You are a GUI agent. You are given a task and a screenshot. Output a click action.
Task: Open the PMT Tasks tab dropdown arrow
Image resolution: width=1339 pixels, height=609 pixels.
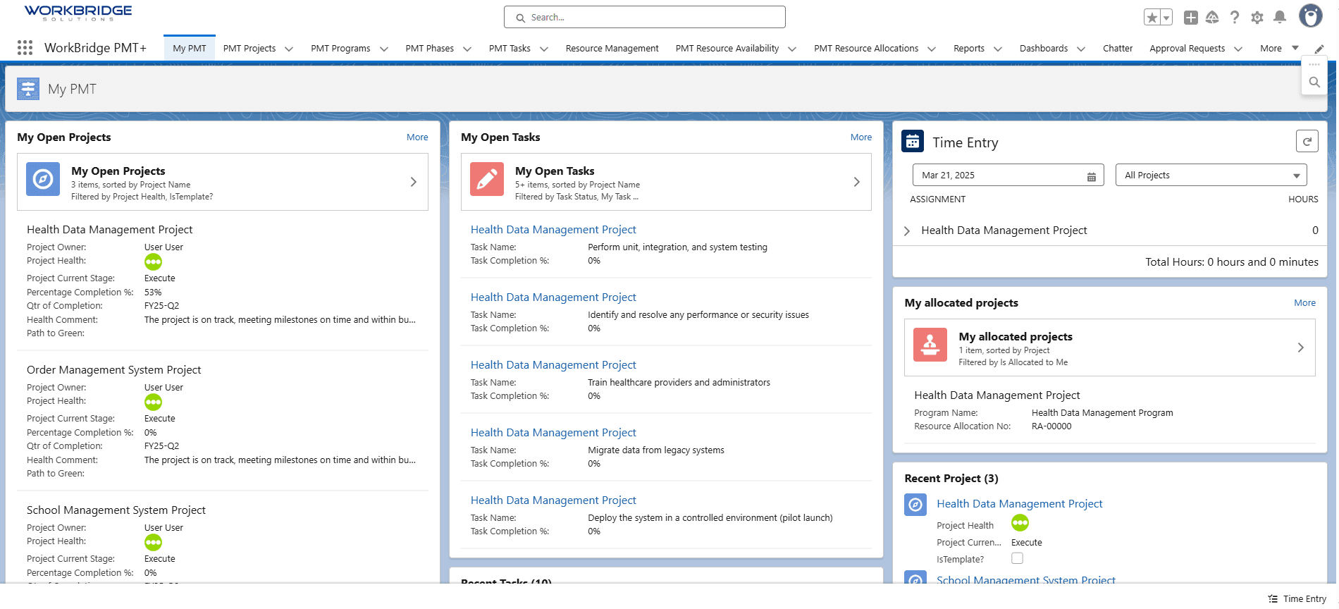pyautogui.click(x=544, y=49)
